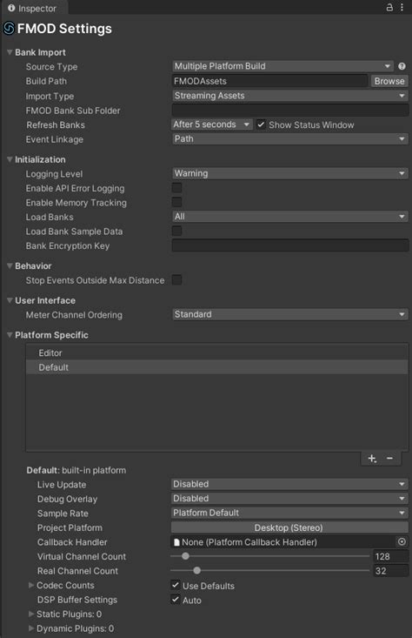The image size is (412, 638).
Task: Click Real Channel Count value 32
Action: click(390, 570)
